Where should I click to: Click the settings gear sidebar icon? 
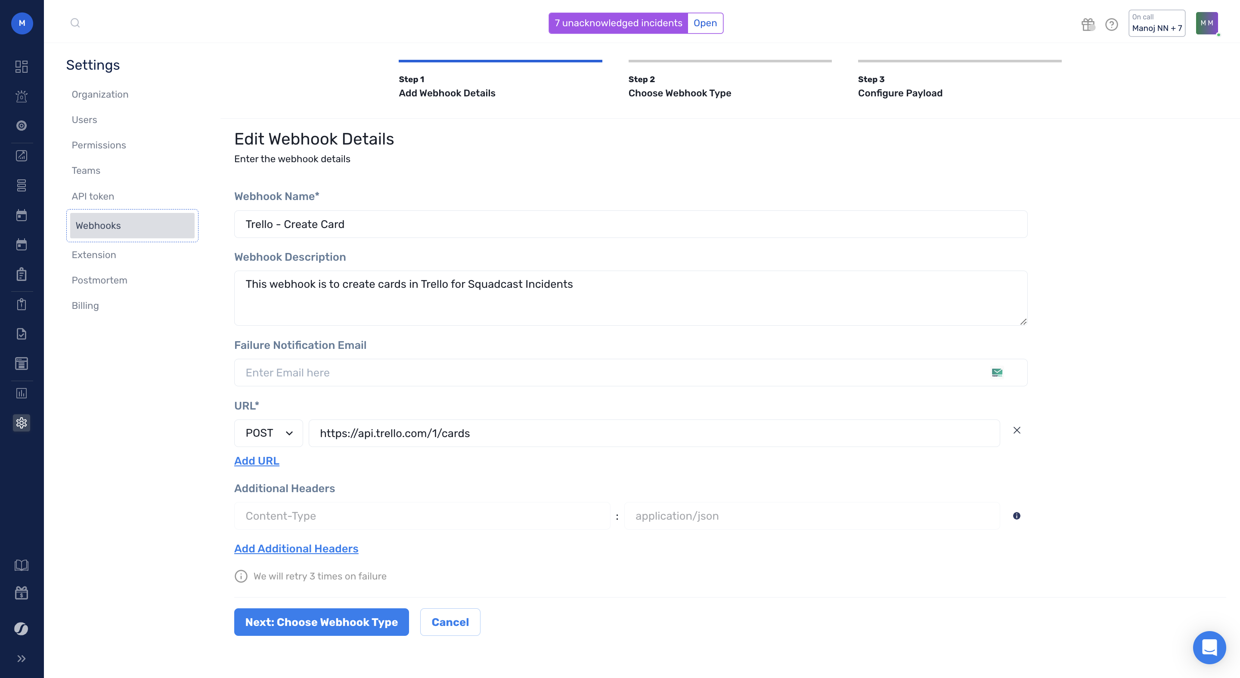click(21, 422)
